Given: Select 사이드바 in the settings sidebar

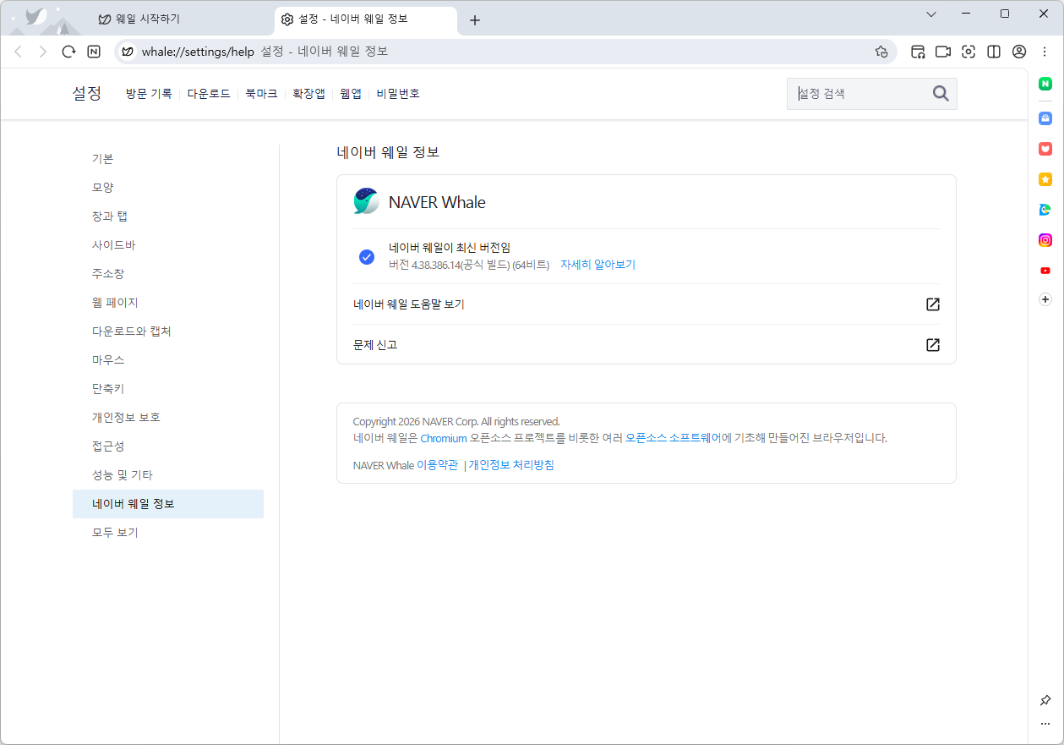Looking at the screenshot, I should (168, 245).
